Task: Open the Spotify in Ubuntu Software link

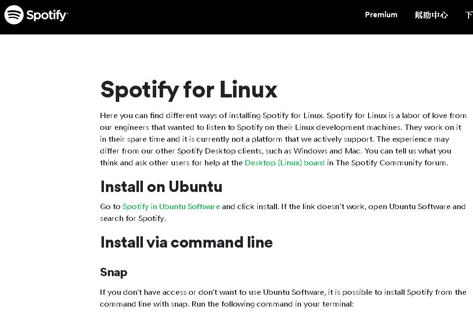Action: click(171, 207)
